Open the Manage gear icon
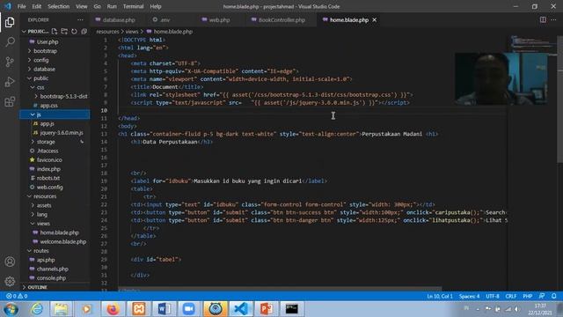Viewport: 563px width, 317px height. tap(10, 281)
